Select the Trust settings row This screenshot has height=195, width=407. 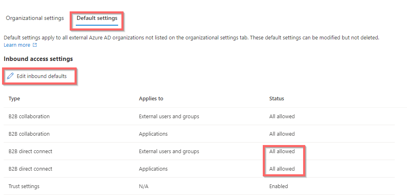(x=199, y=186)
